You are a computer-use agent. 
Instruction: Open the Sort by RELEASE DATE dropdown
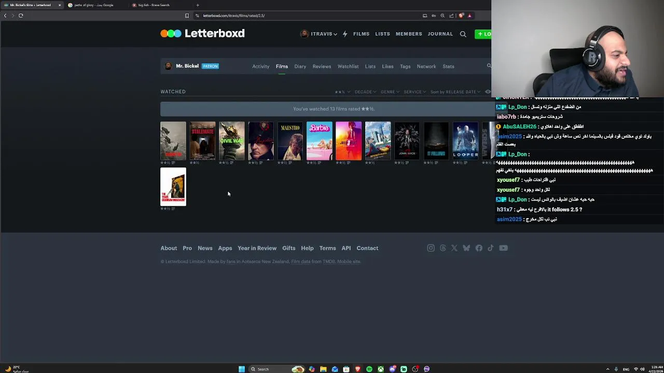coord(455,92)
